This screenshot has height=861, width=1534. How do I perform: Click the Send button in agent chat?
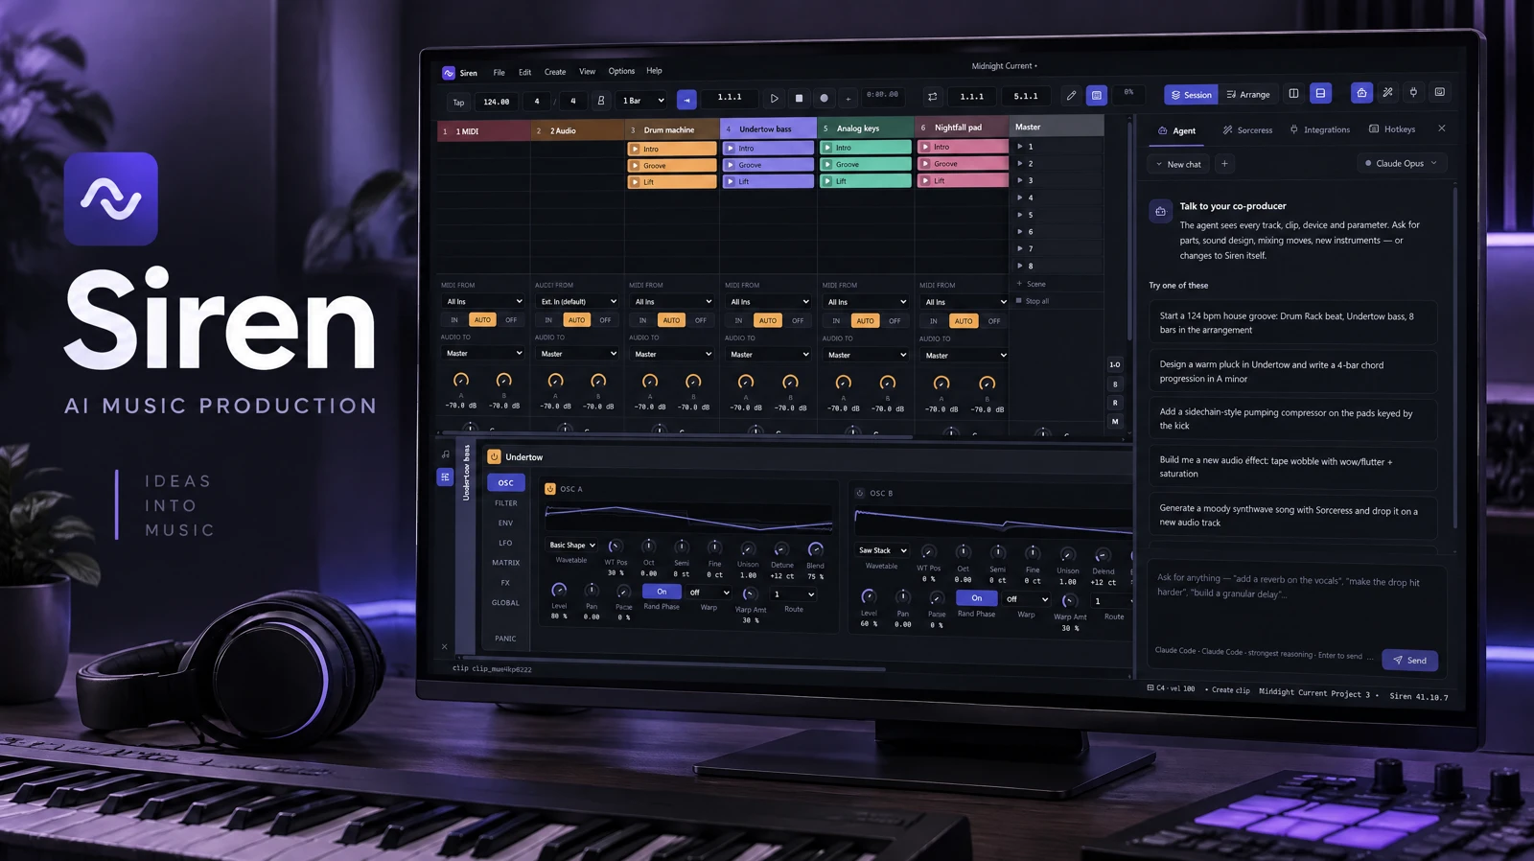pyautogui.click(x=1409, y=661)
